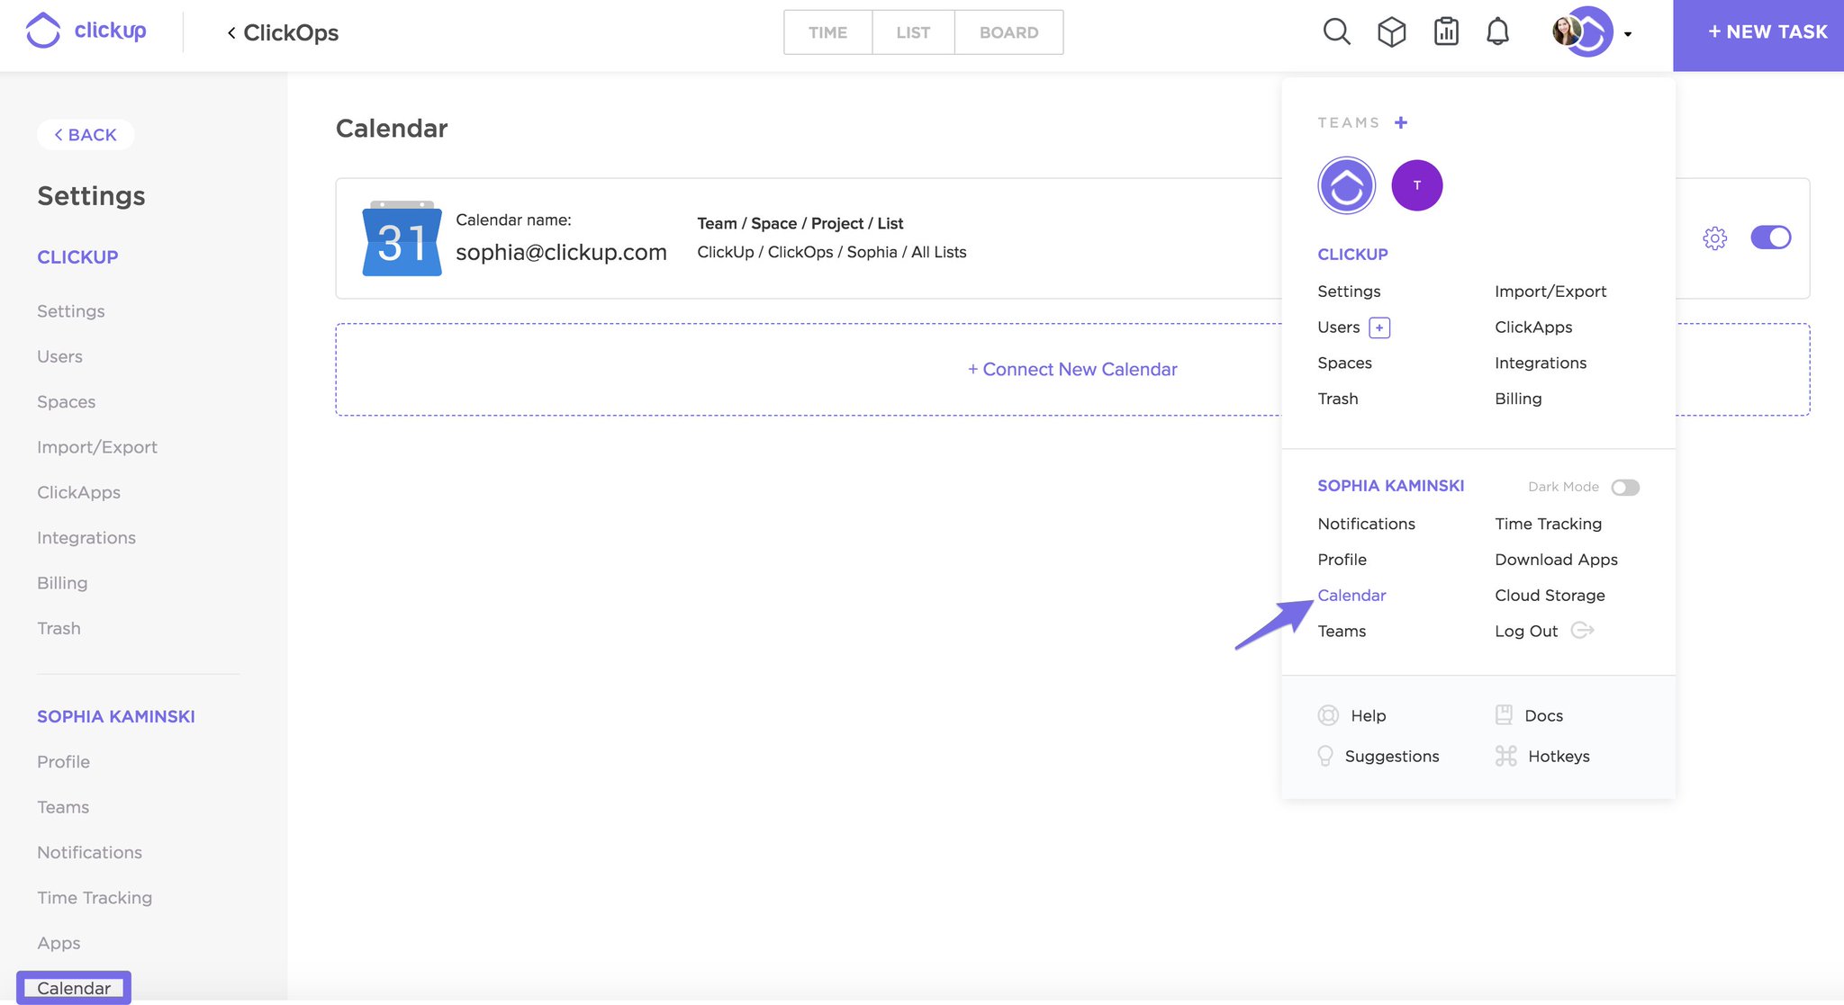Open the notifications bell icon
This screenshot has width=1844, height=1005.
(x=1497, y=31)
